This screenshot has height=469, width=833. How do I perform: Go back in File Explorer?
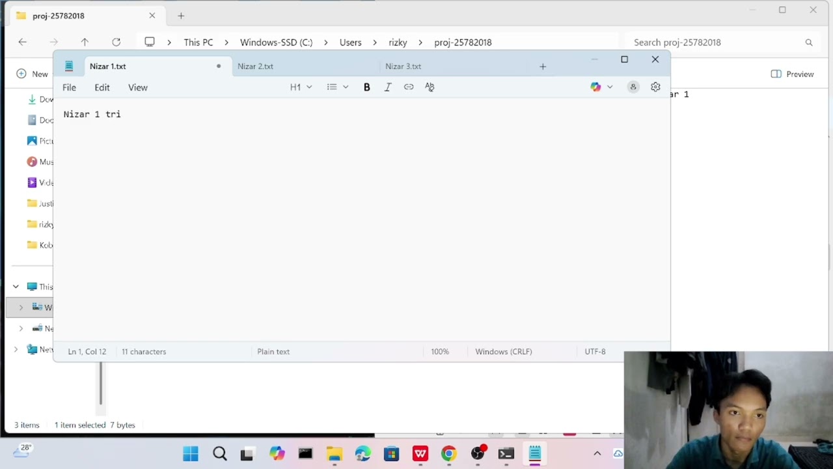[x=23, y=42]
